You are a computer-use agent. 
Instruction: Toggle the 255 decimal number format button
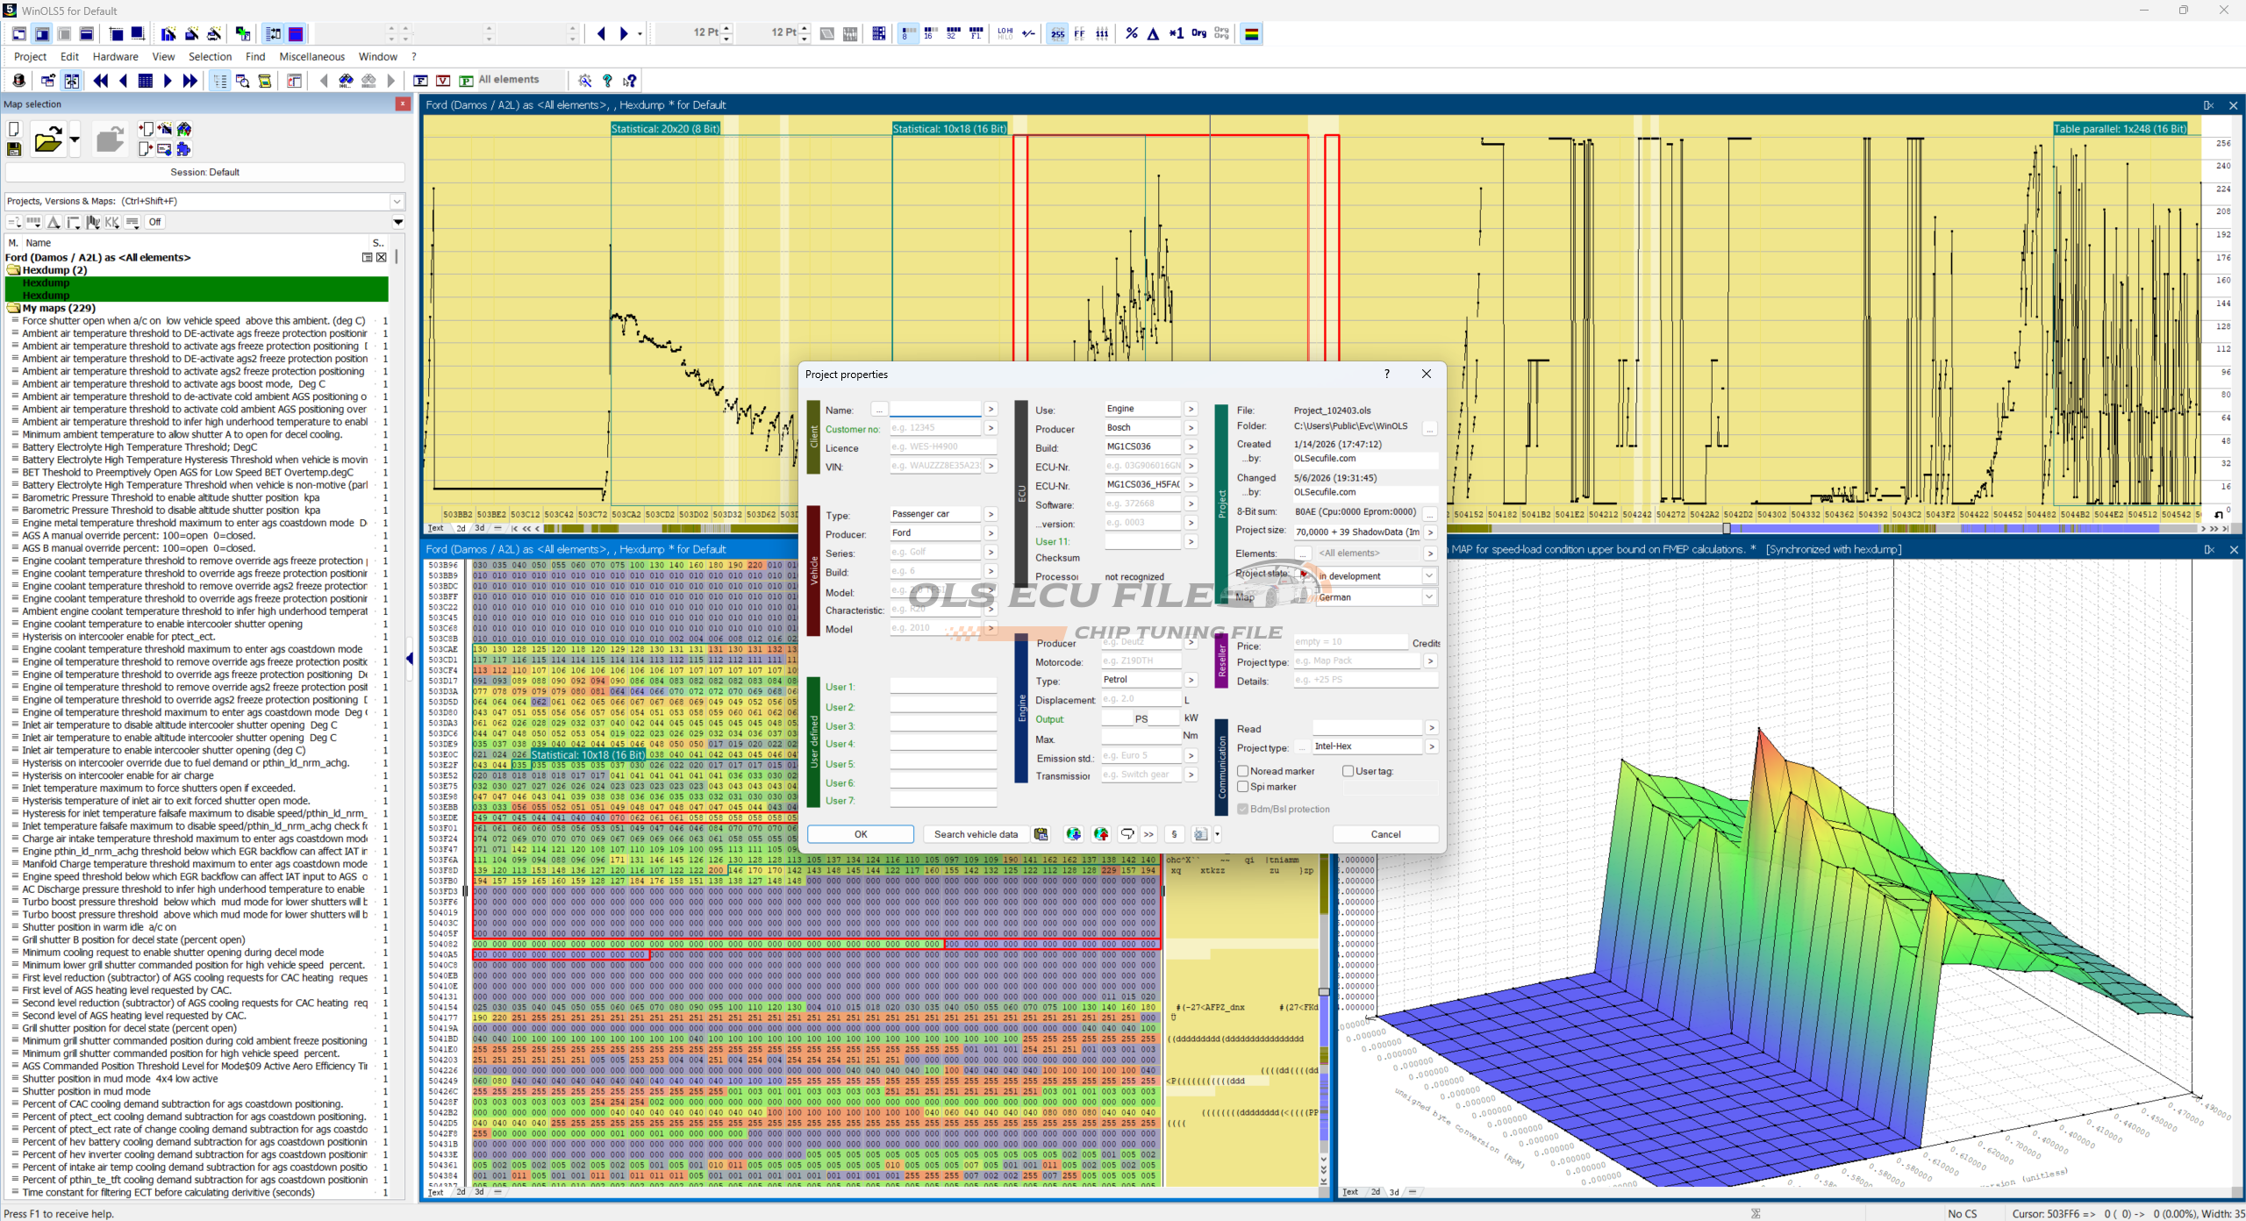point(1057,34)
